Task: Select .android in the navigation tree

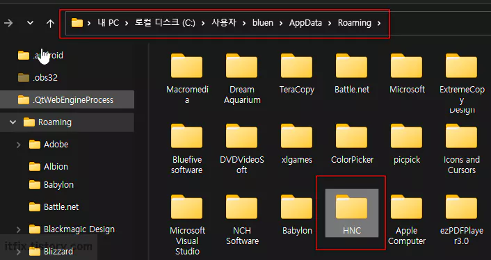Action: click(x=40, y=56)
